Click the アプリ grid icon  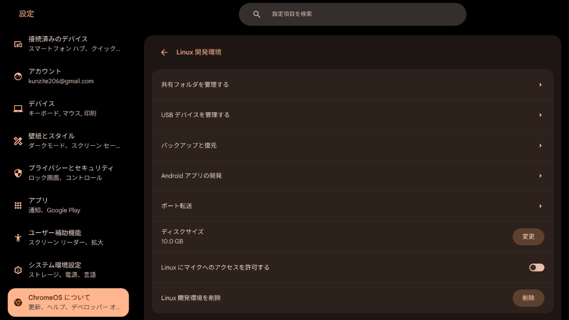(x=18, y=205)
